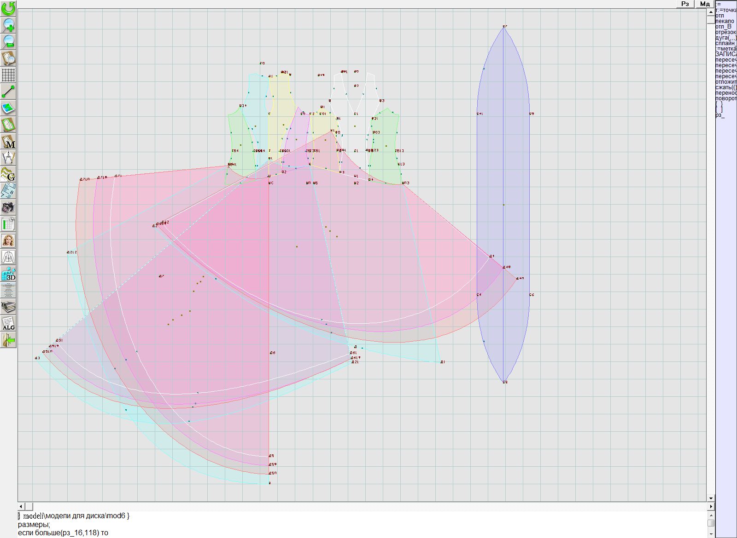
Task: Click the green refresh arrow icon
Action: [x=8, y=8]
